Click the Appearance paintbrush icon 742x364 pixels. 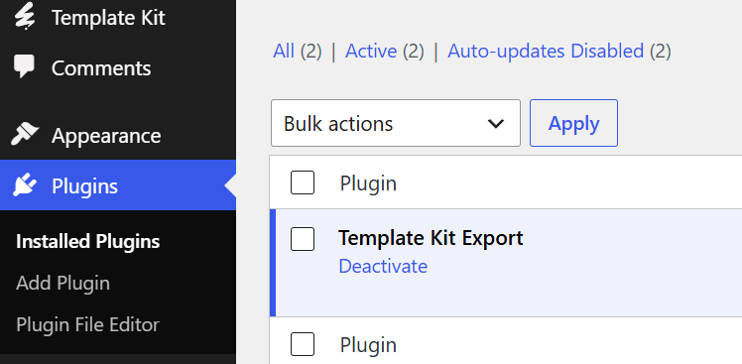pyautogui.click(x=25, y=135)
